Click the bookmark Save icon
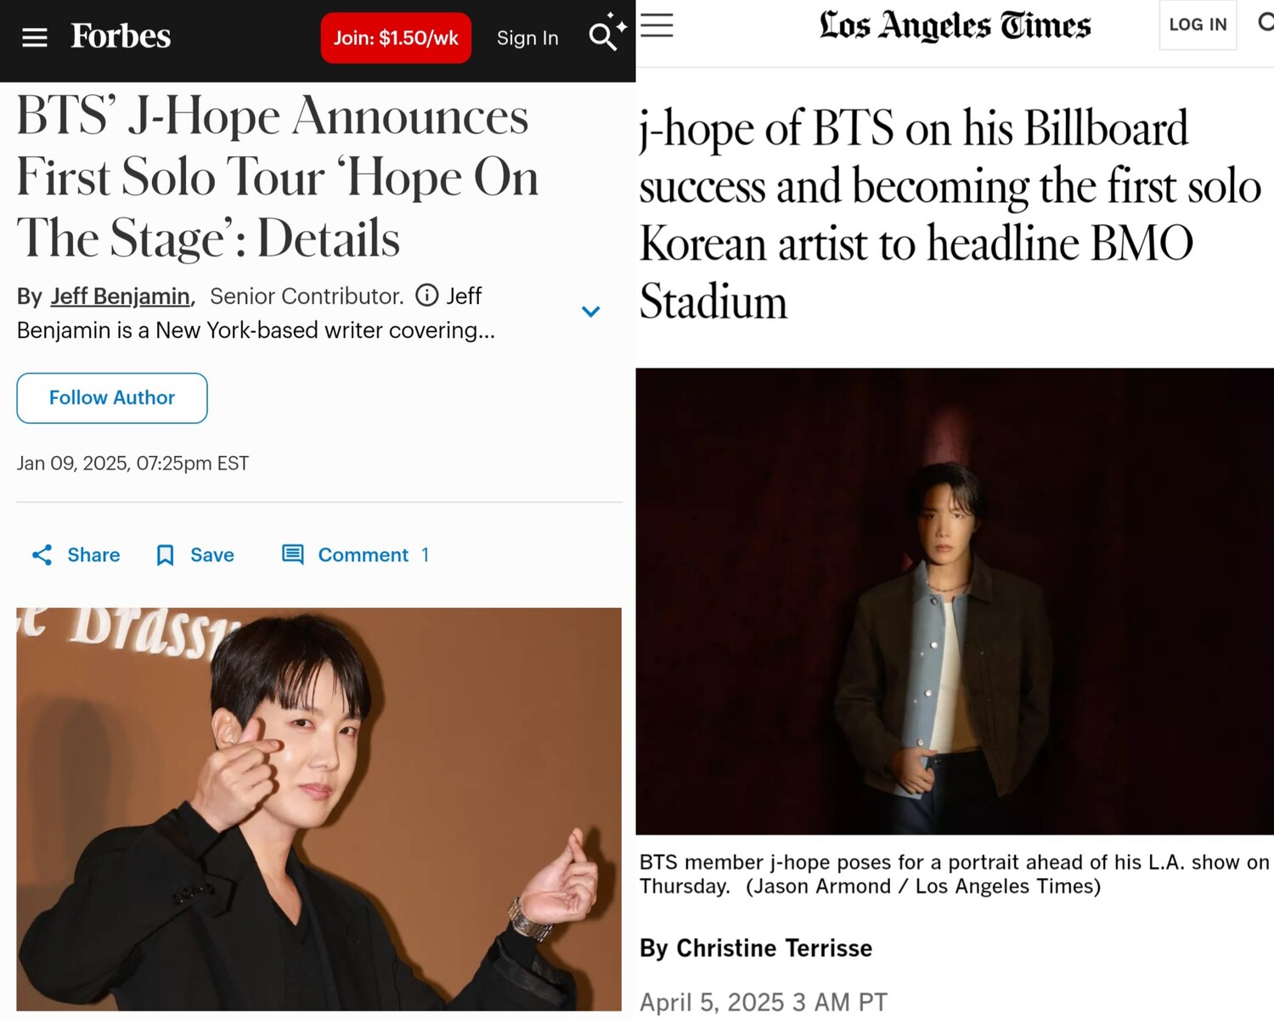This screenshot has height=1019, width=1274. (166, 555)
